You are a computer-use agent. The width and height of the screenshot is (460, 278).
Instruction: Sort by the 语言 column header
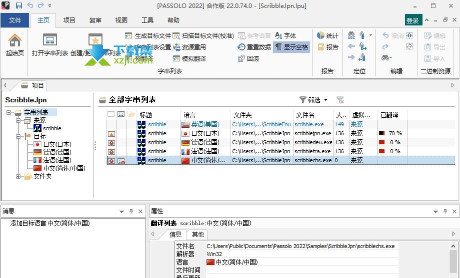click(205, 115)
